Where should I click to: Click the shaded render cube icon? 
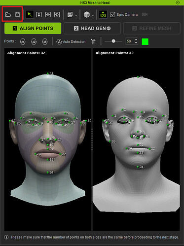coord(87,14)
